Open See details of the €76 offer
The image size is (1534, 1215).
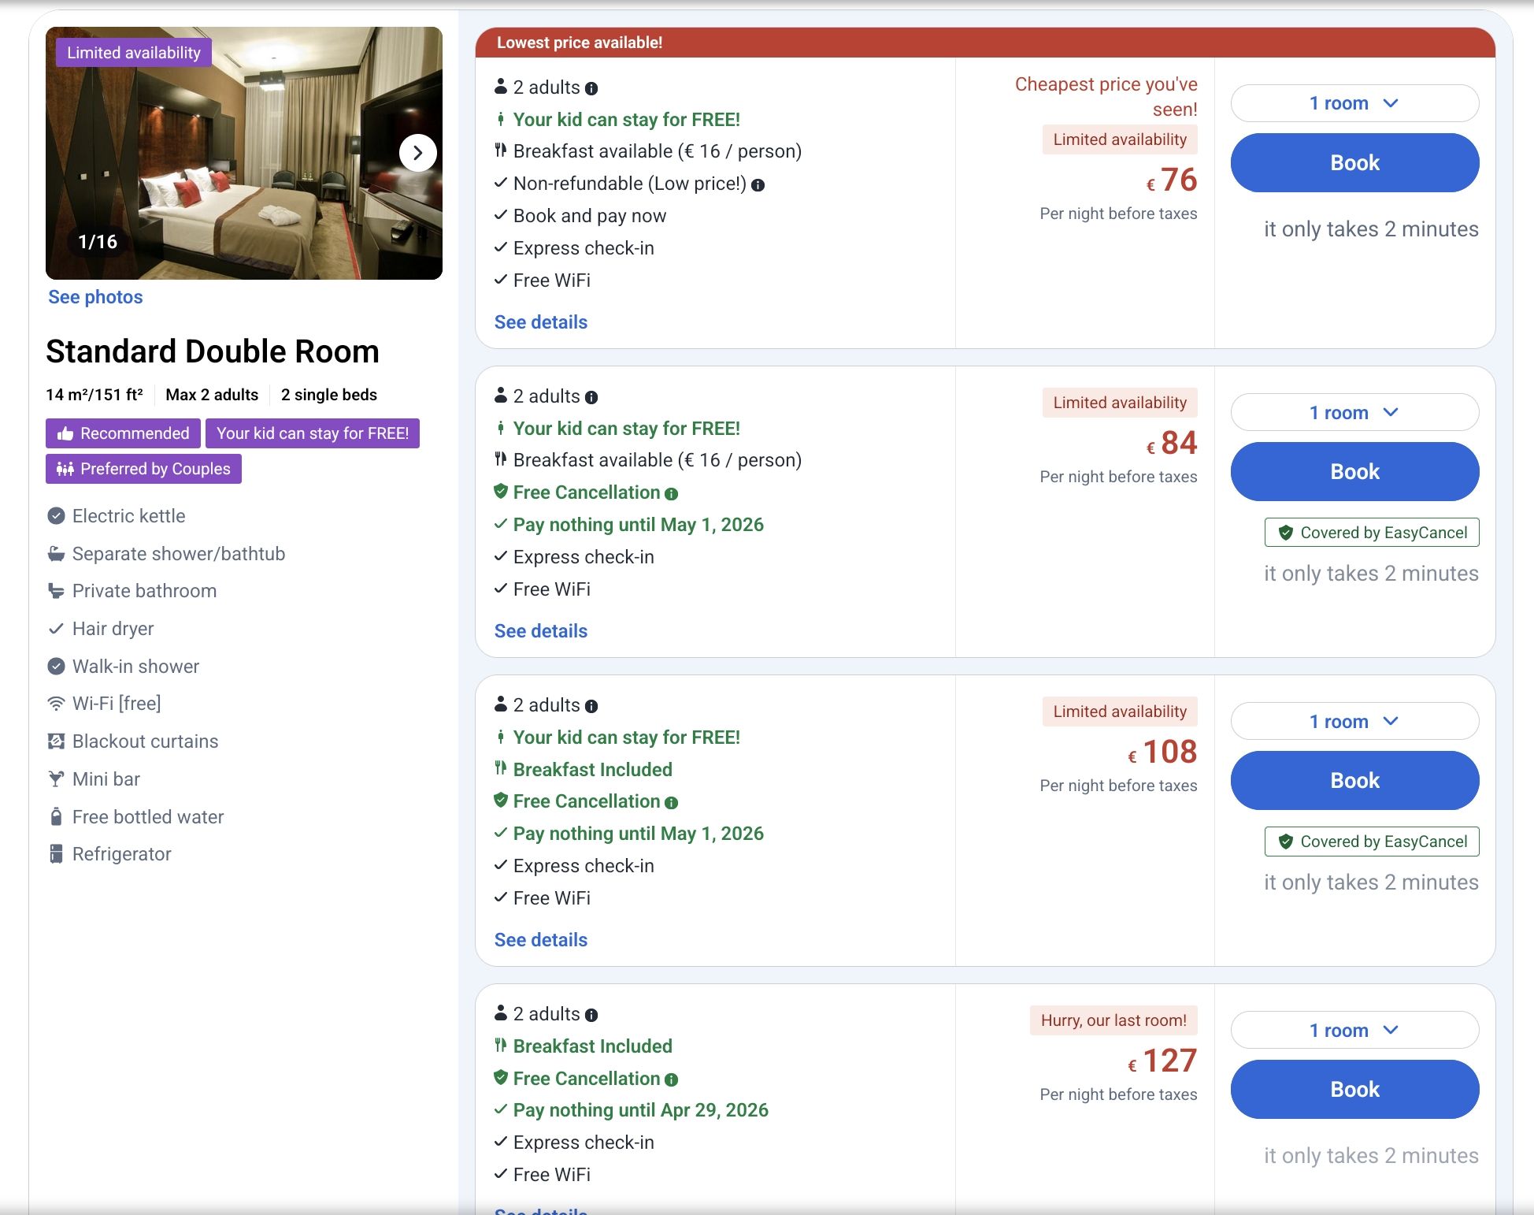click(x=541, y=322)
